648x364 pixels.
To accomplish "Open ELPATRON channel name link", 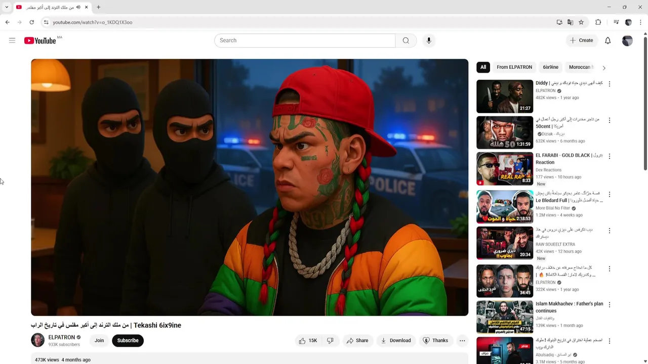I will point(61,337).
